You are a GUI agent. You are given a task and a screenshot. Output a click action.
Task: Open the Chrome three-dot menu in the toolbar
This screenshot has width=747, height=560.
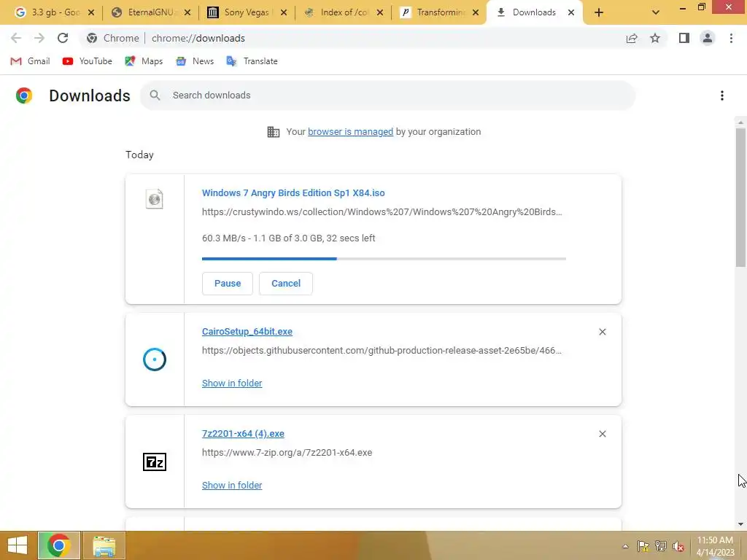tap(731, 38)
